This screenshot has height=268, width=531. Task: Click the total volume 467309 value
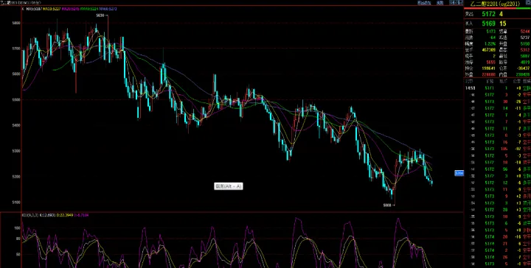[489, 49]
